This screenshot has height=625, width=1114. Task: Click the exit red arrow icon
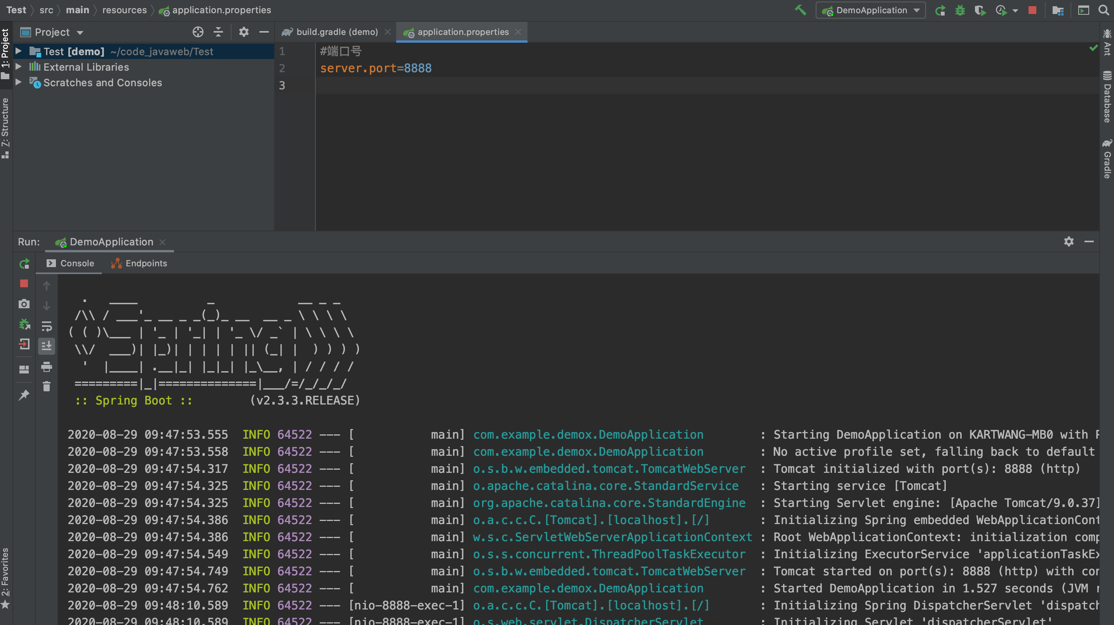pos(24,344)
